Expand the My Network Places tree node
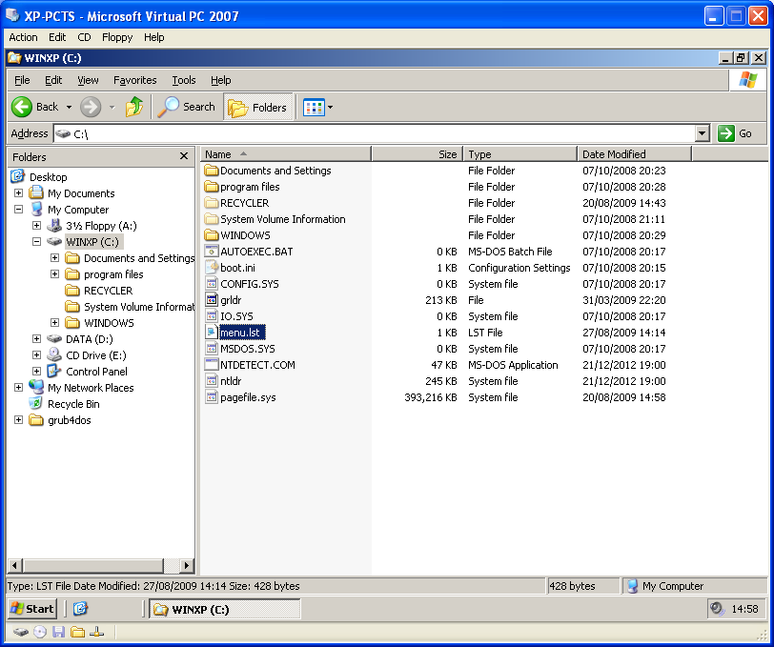The height and width of the screenshot is (647, 774). click(18, 388)
